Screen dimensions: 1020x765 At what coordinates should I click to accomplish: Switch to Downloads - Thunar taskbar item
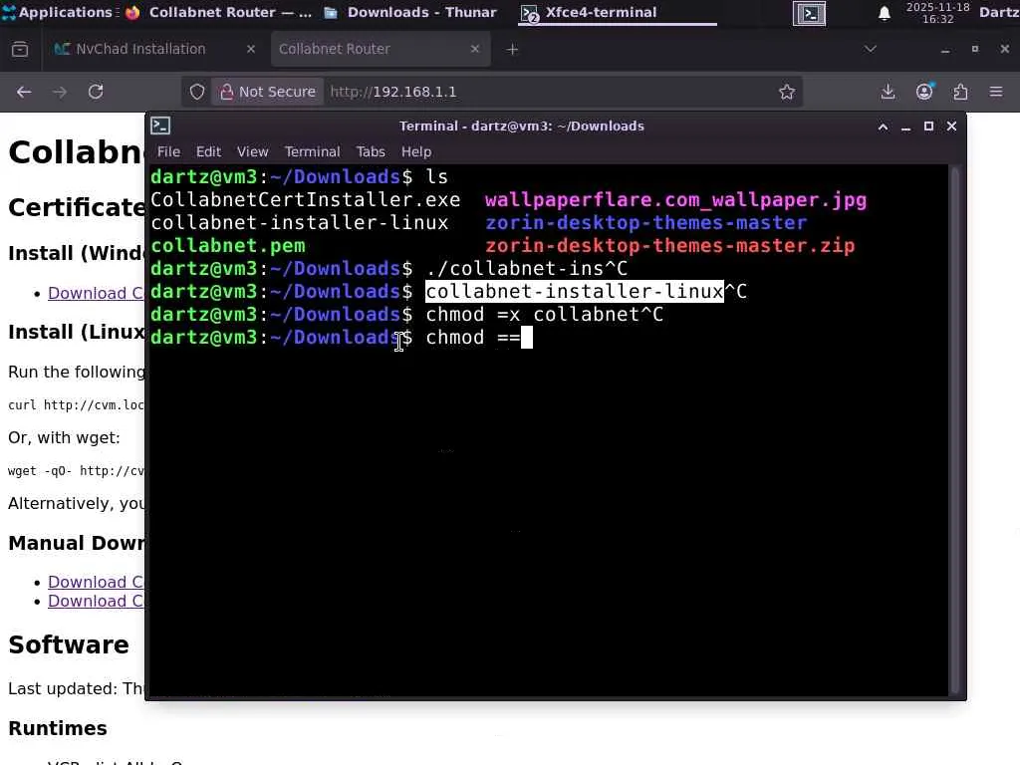click(410, 12)
